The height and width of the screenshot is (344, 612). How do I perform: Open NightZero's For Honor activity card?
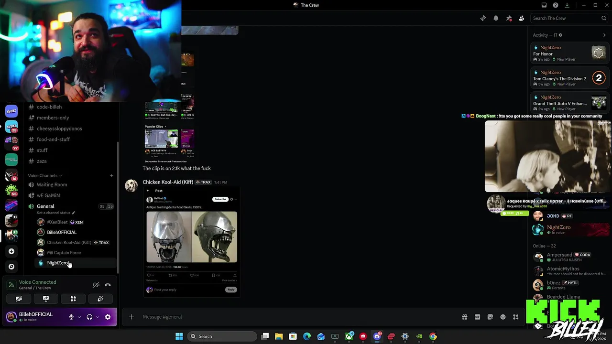coord(570,53)
